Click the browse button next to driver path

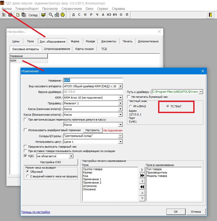(x=201, y=92)
